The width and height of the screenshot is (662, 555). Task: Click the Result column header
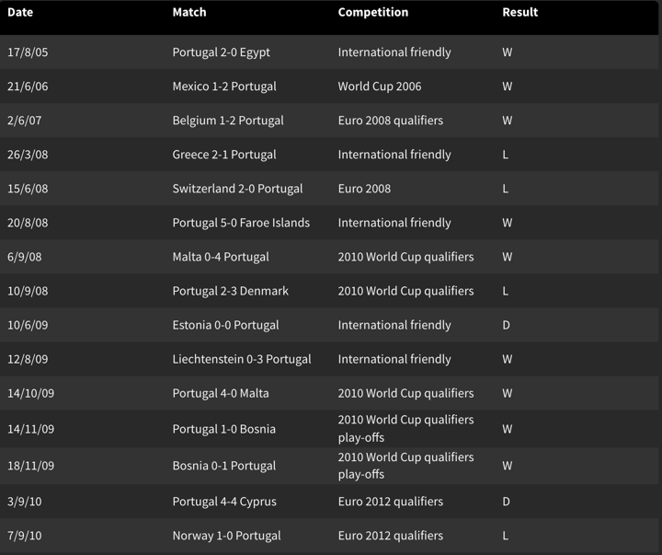[x=520, y=12]
